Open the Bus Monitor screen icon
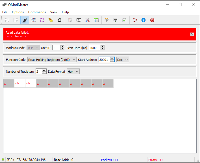 coord(79,20)
